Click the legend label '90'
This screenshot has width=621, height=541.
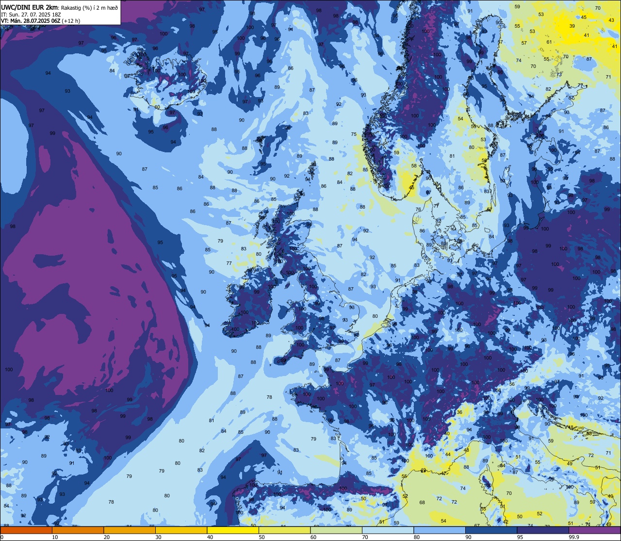(x=468, y=537)
